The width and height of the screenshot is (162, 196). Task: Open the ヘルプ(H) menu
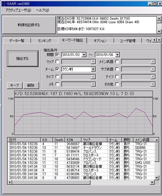coord(42,10)
